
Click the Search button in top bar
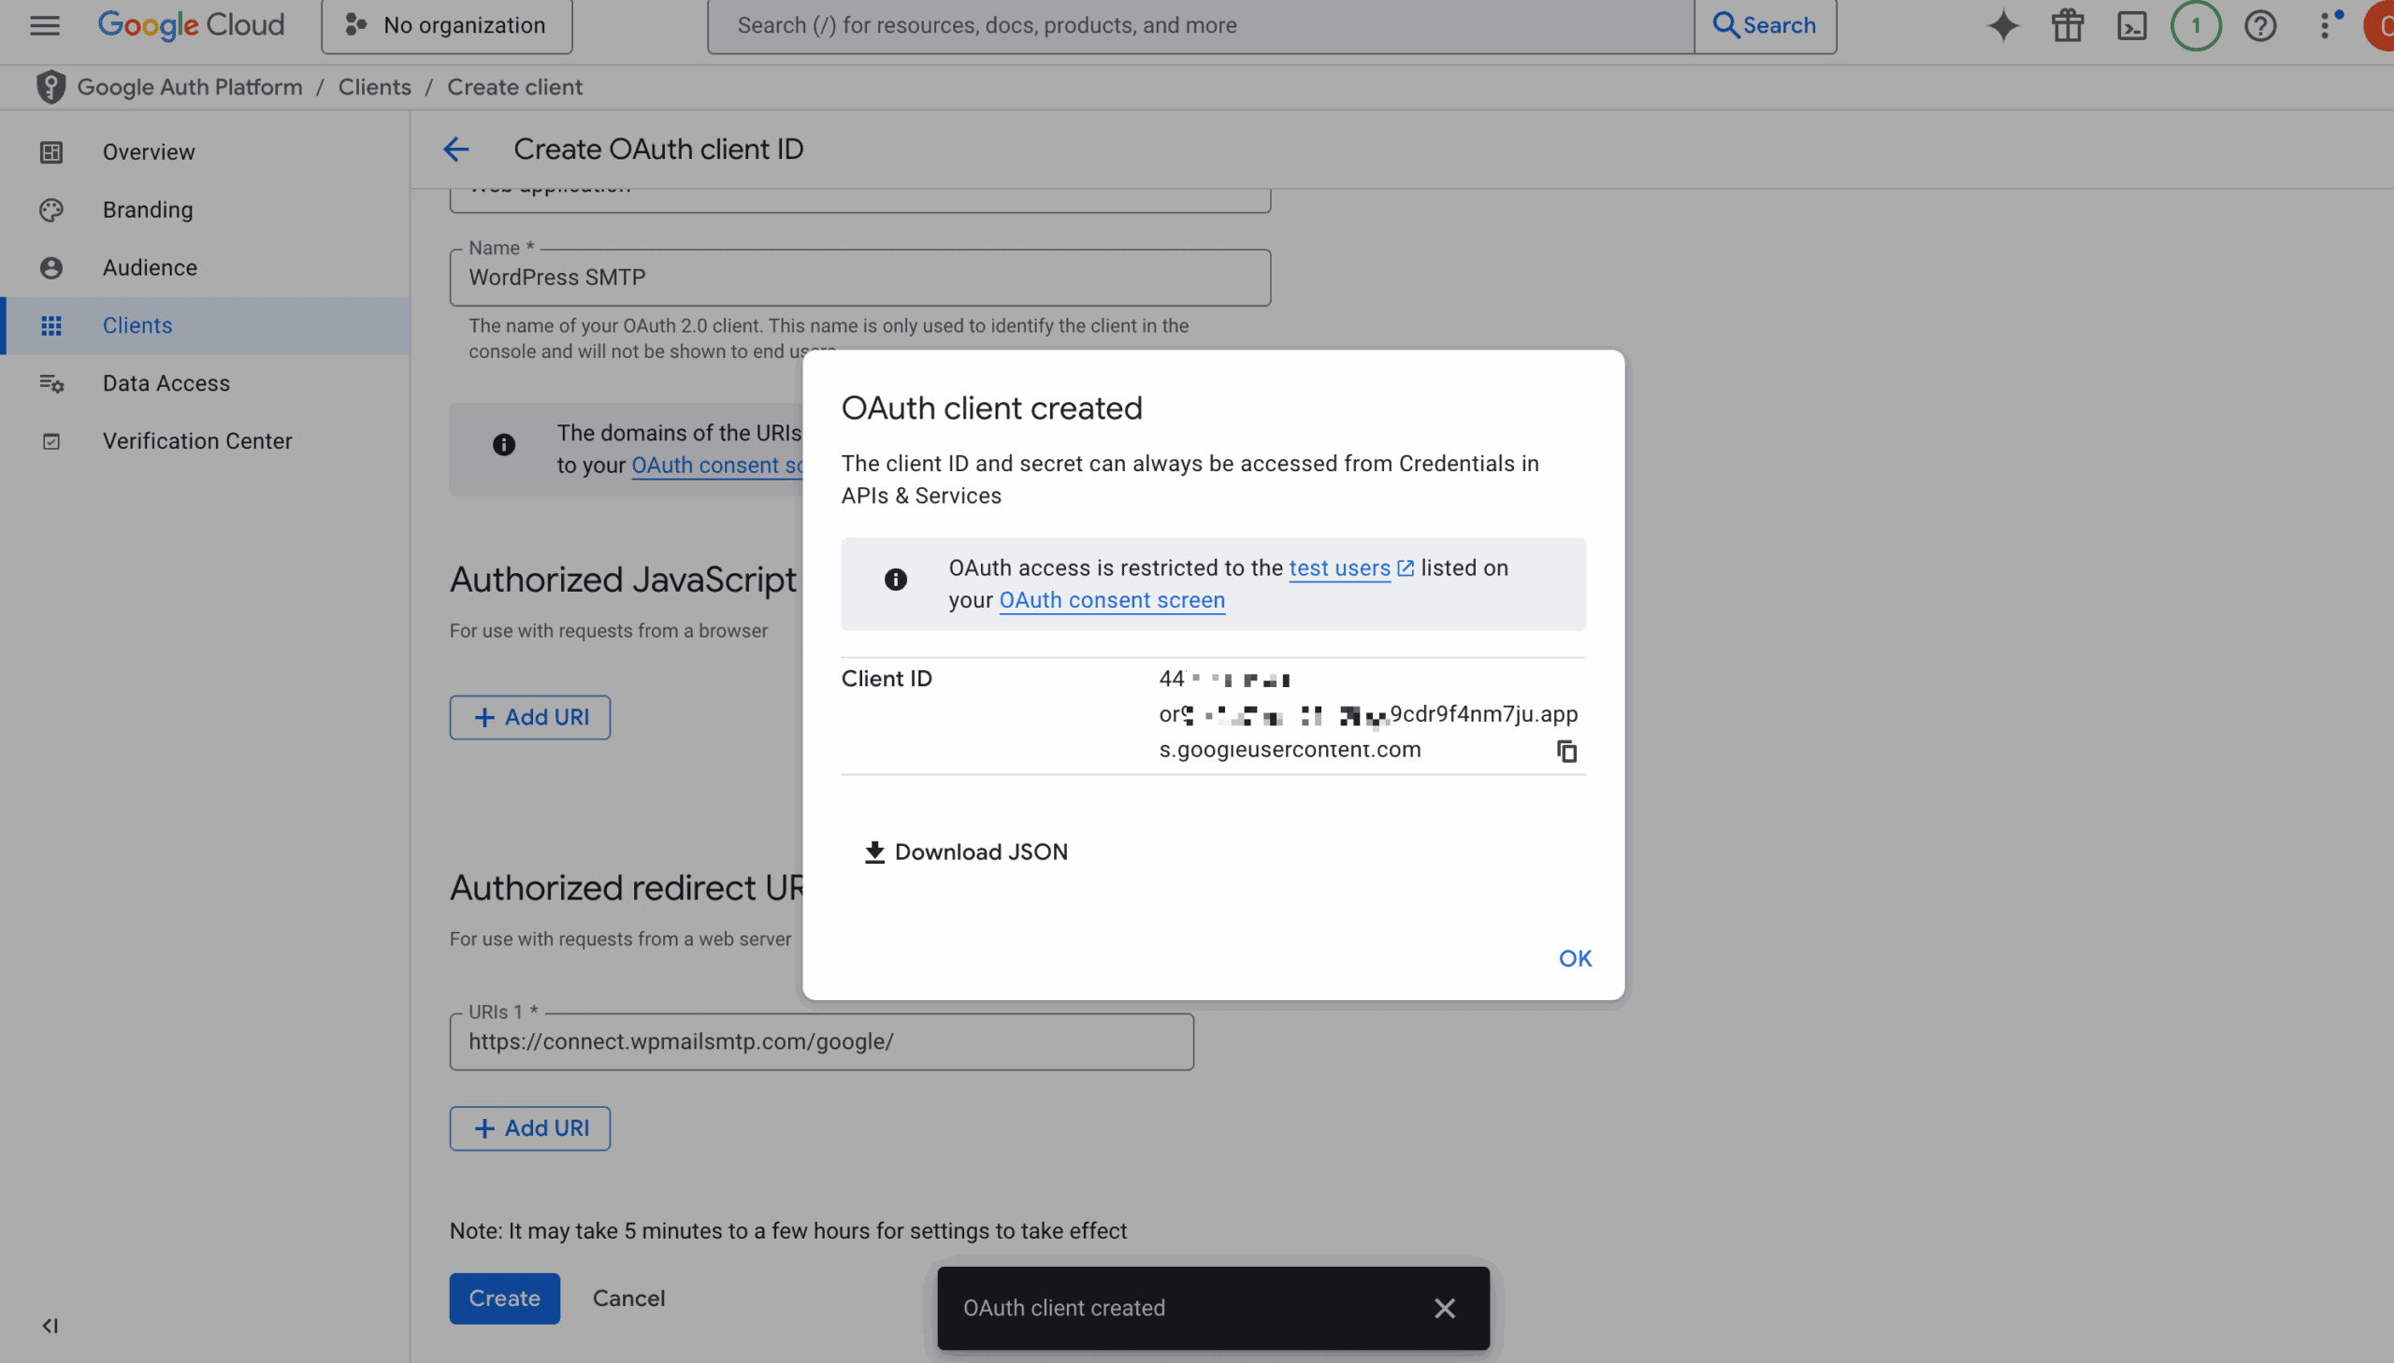[x=1765, y=25]
